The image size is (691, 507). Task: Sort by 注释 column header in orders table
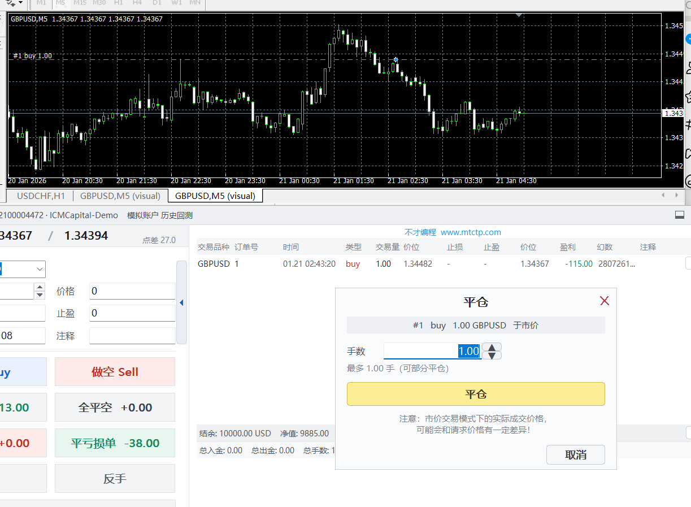648,247
